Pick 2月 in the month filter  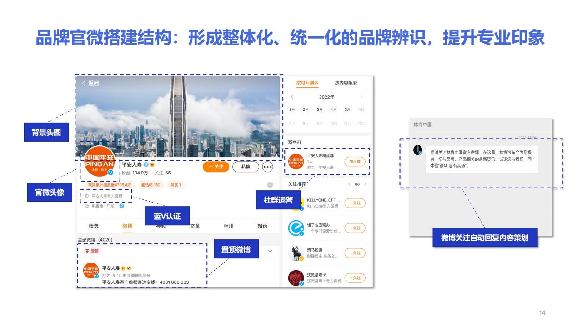306,109
